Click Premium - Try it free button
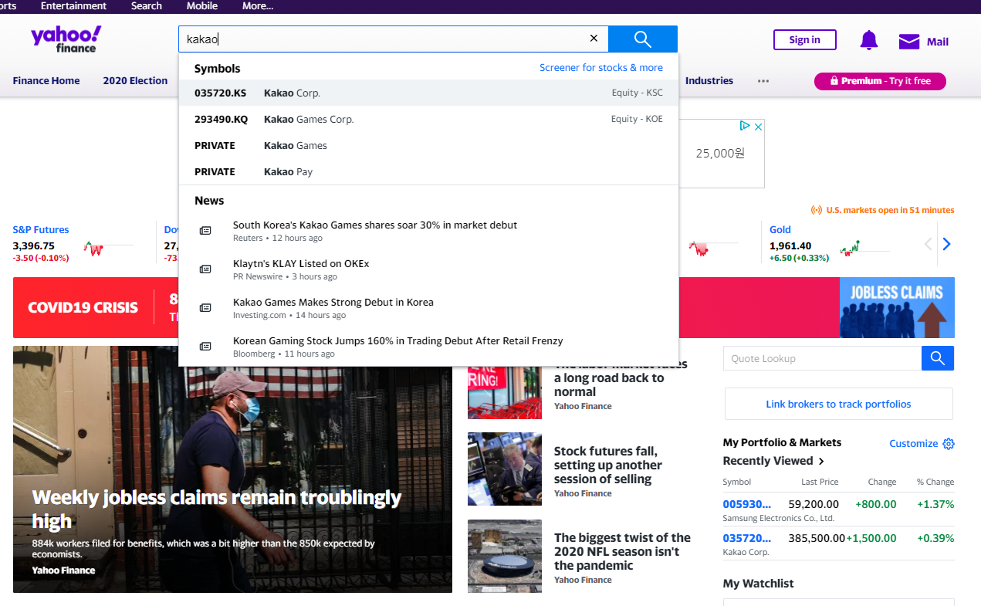 click(x=880, y=81)
